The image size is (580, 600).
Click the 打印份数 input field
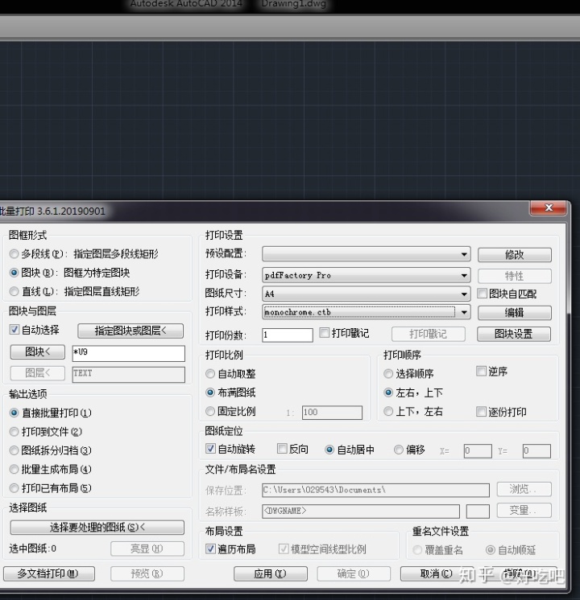pyautogui.click(x=288, y=335)
